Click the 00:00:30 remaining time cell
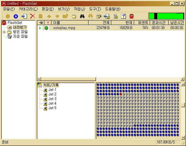This screenshot has height=146, width=186. point(177,28)
